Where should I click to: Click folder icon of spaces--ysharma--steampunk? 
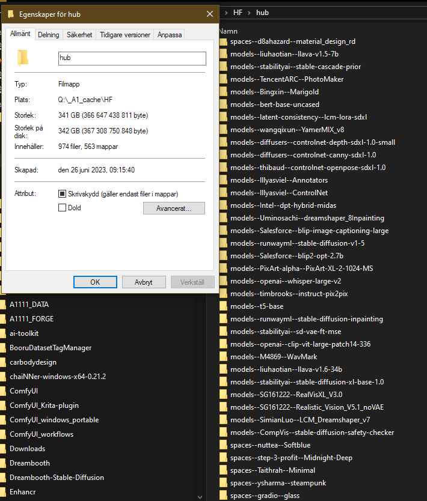(223, 483)
